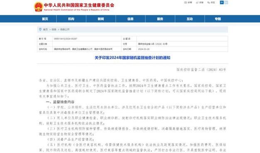Viewport: 260px width, 153px height.
Task: Go to 信息公开 in the breadcrumb
Action: (65, 29)
